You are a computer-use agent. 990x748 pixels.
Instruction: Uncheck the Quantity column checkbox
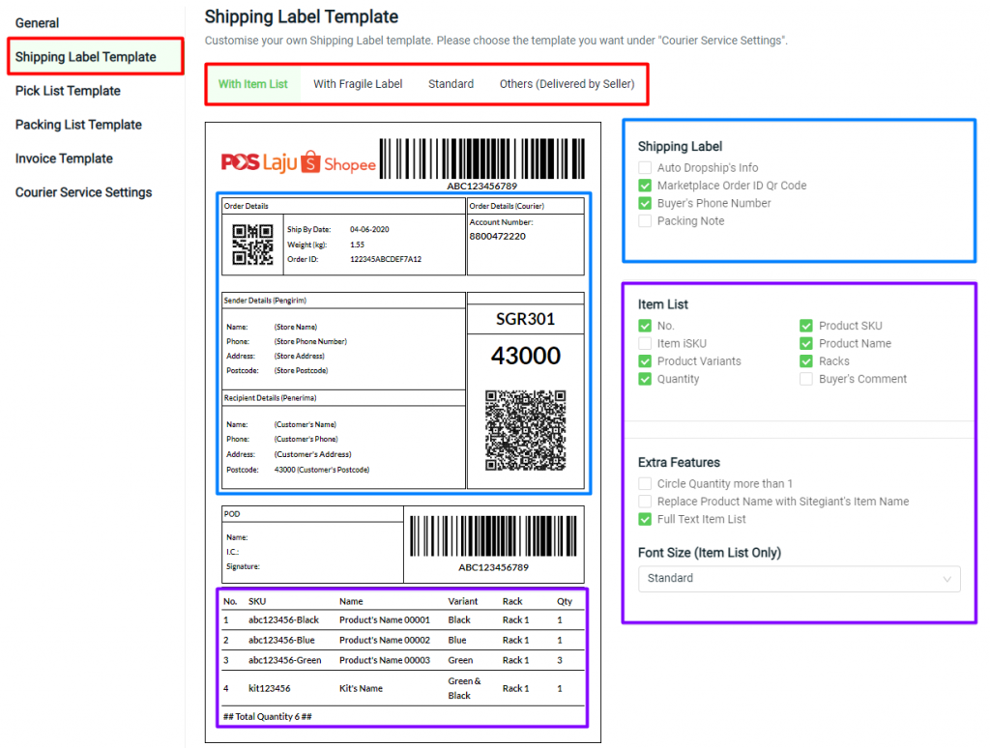tap(644, 379)
